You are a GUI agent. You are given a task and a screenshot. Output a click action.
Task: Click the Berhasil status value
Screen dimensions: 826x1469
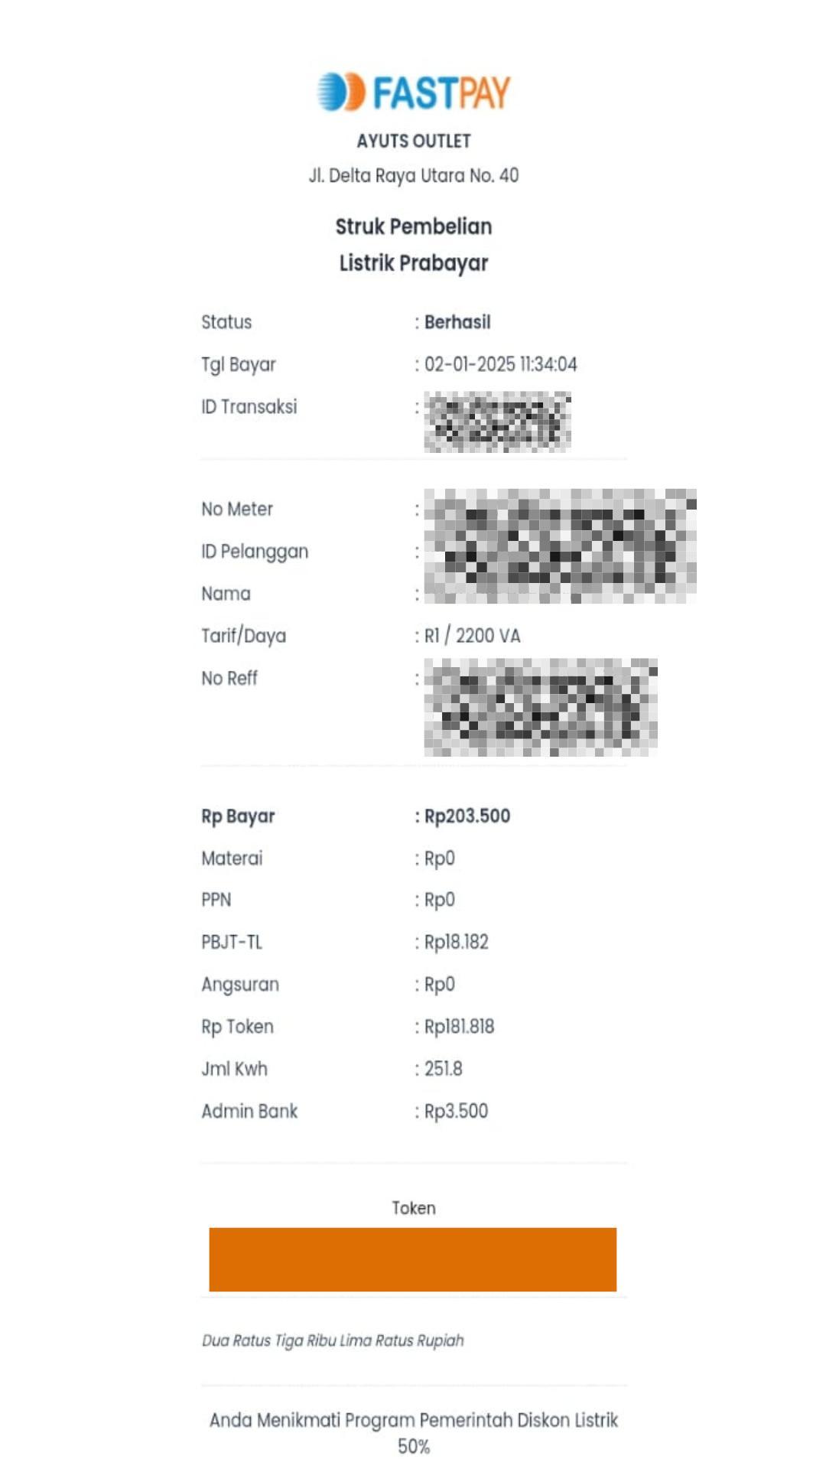457,322
